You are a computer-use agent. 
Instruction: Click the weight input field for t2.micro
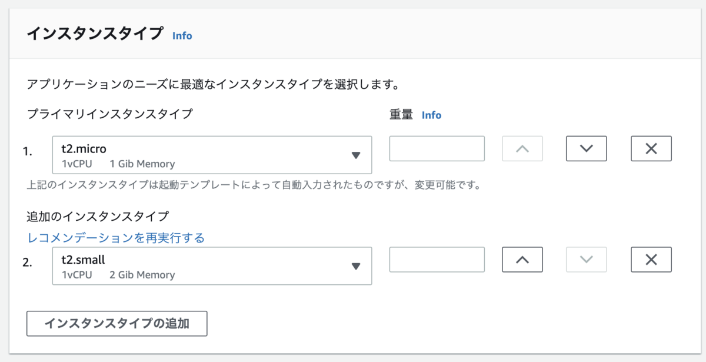[437, 148]
